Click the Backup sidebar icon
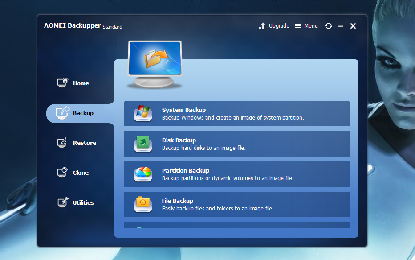Viewport: 415px width, 260px height. click(63, 113)
